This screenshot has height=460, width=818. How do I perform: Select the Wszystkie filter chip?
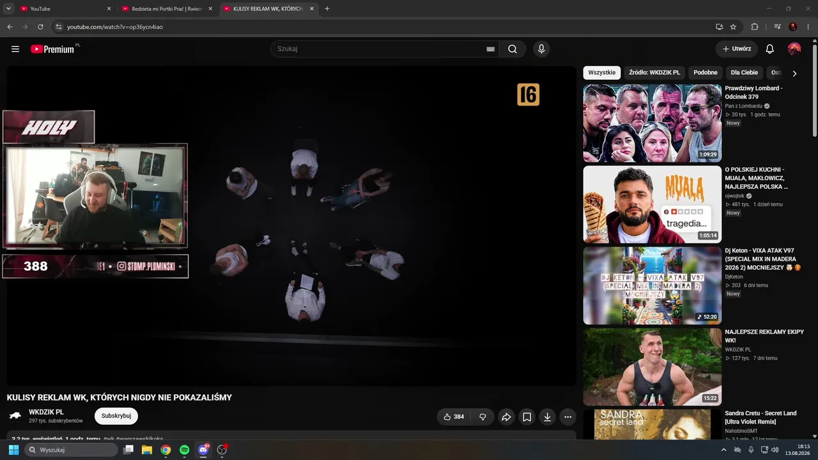[x=602, y=73]
